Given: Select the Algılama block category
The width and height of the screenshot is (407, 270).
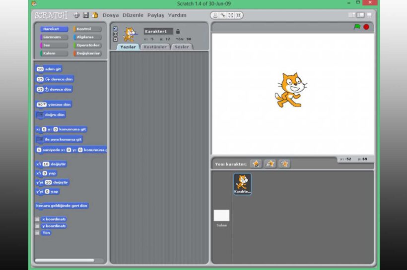Looking at the screenshot, I should [x=87, y=37].
